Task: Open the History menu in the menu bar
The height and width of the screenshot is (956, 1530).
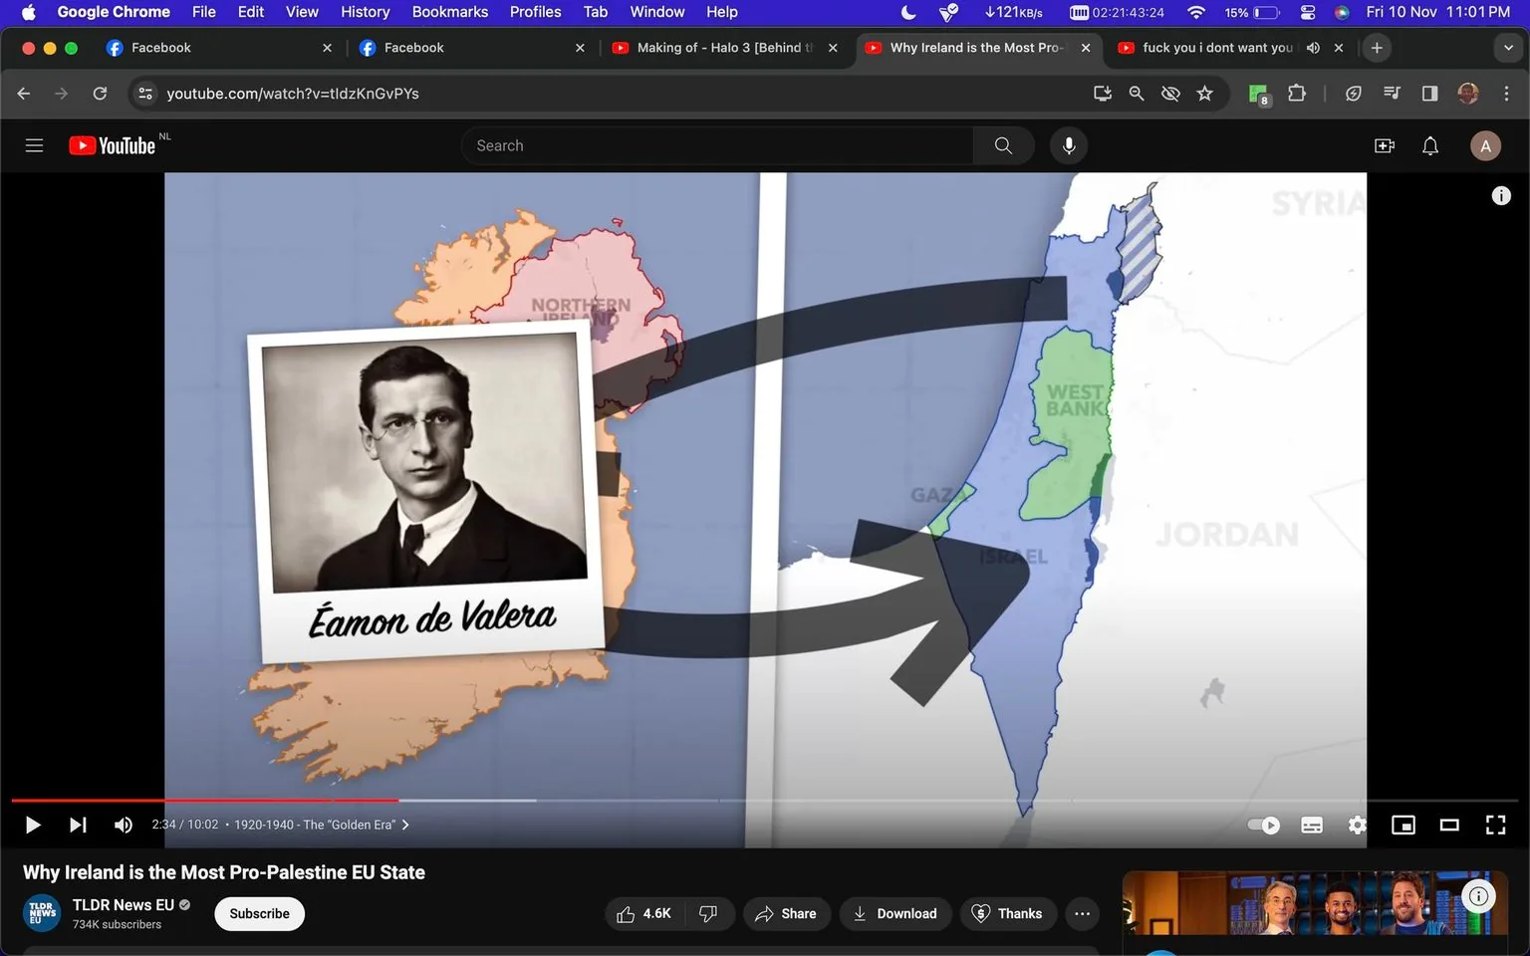Action: [365, 12]
